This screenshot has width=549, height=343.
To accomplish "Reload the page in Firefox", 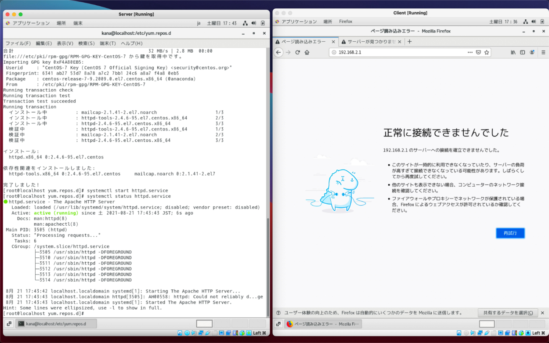I will click(x=297, y=52).
